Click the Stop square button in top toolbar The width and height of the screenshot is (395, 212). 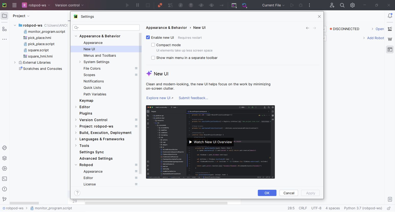click(148, 5)
